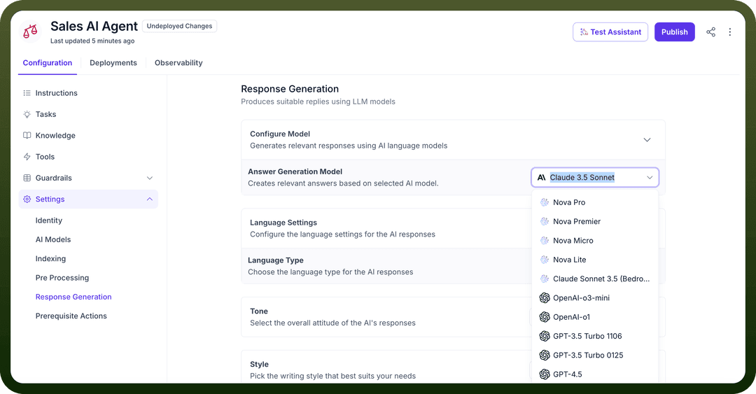Open the Observability tab
Viewport: 756px width, 394px height.
178,63
